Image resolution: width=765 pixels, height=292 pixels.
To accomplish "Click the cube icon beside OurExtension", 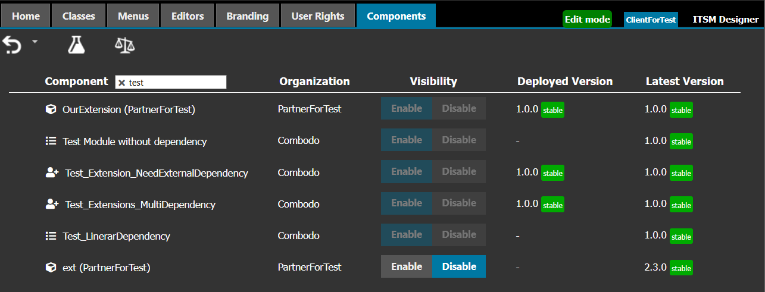I will (x=51, y=109).
